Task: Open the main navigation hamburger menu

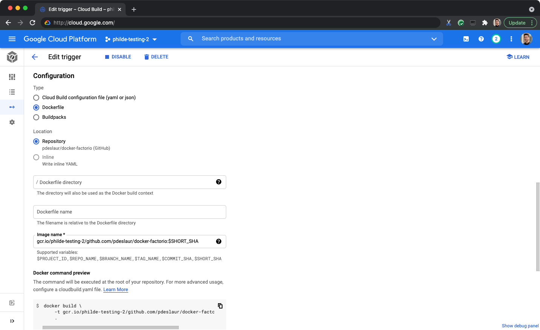Action: click(12, 39)
